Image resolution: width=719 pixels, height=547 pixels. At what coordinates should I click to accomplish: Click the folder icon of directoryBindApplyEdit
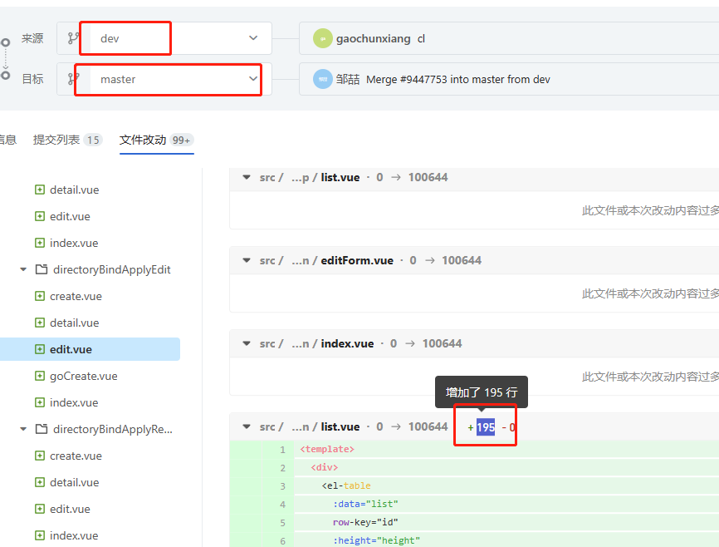42,269
